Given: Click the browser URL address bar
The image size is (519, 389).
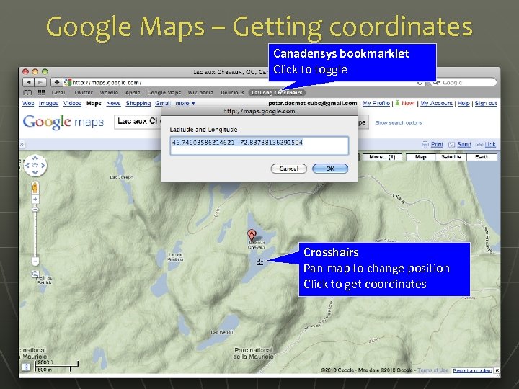Looking at the screenshot, I should pos(244,82).
